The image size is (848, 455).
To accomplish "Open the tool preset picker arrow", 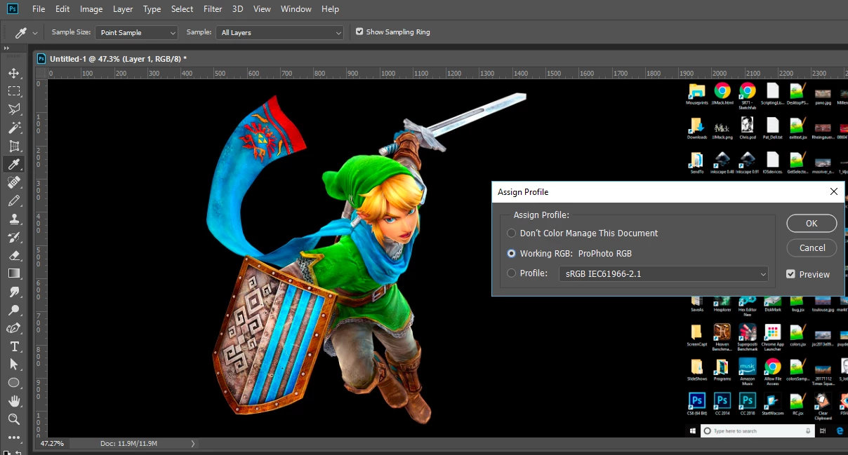I will click(35, 33).
